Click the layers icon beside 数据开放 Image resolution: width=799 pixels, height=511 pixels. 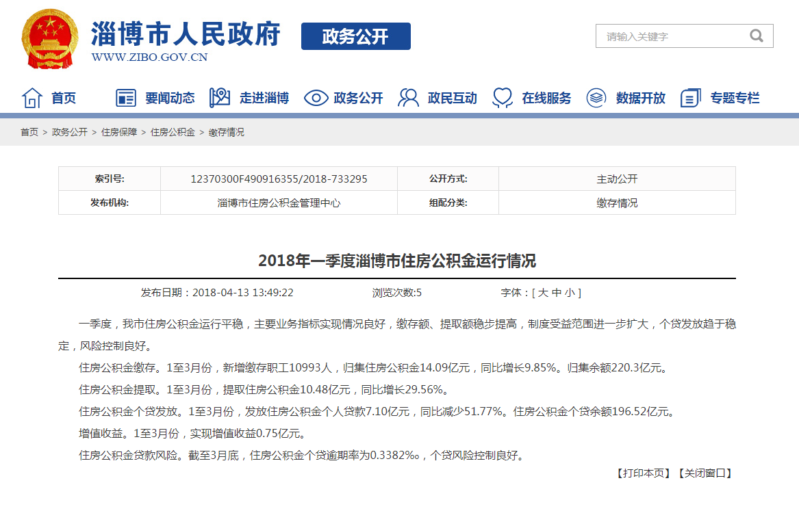(x=596, y=98)
